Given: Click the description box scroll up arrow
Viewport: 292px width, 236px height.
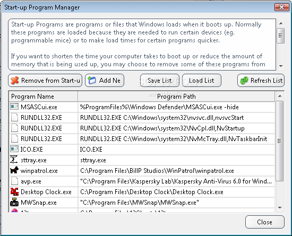Looking at the screenshot, I should (281, 23).
